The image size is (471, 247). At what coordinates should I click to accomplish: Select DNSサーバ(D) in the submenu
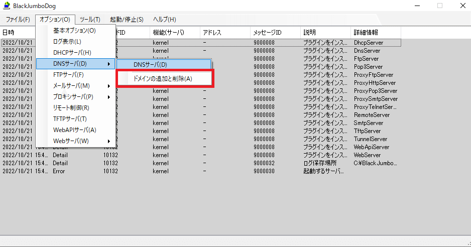coord(164,65)
